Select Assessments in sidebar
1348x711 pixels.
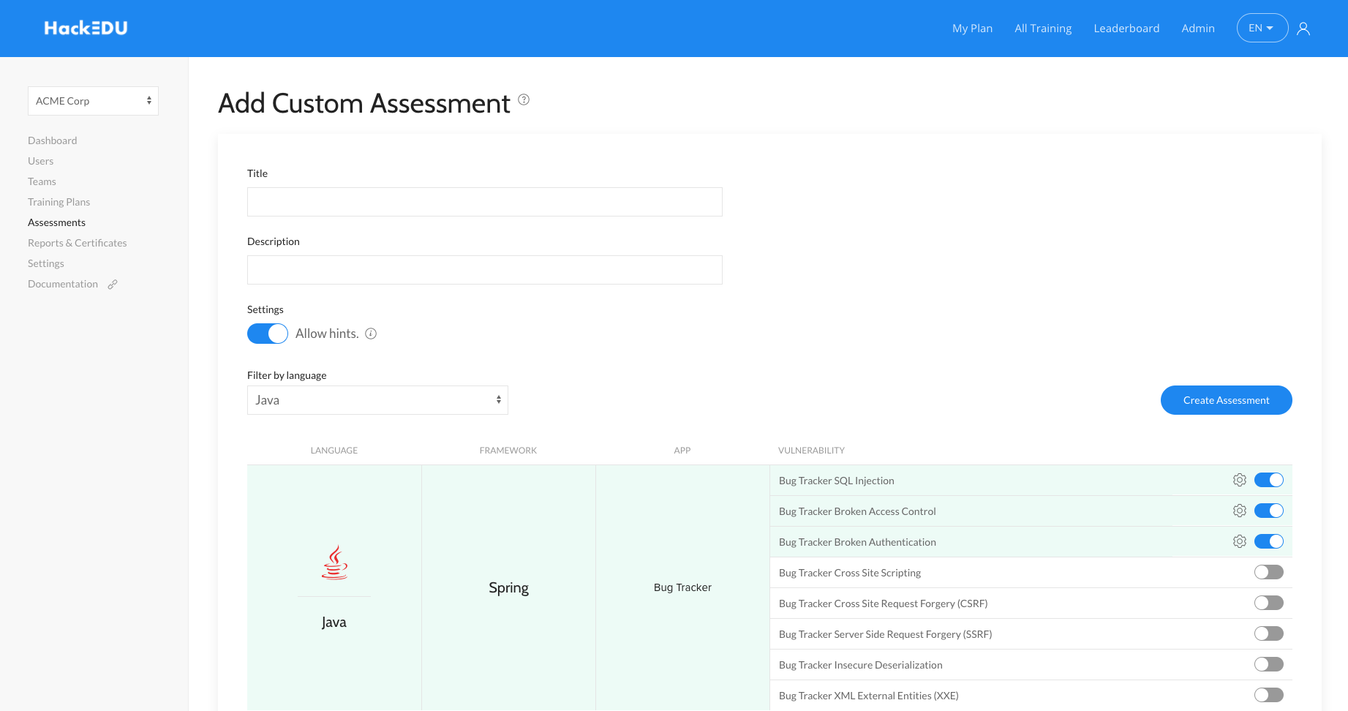57,222
